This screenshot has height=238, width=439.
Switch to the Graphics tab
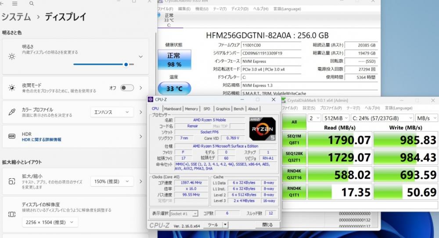[223, 109]
